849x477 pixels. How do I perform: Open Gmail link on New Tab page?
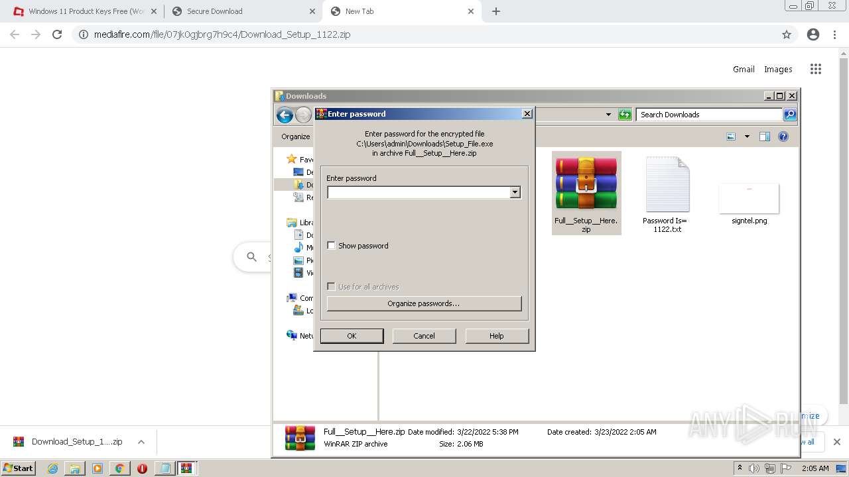[744, 69]
